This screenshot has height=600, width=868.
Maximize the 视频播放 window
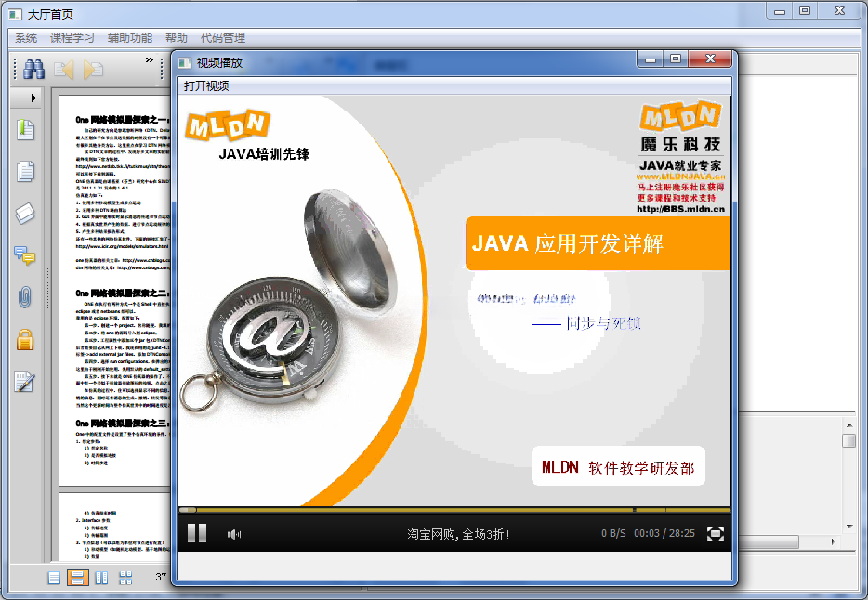676,59
